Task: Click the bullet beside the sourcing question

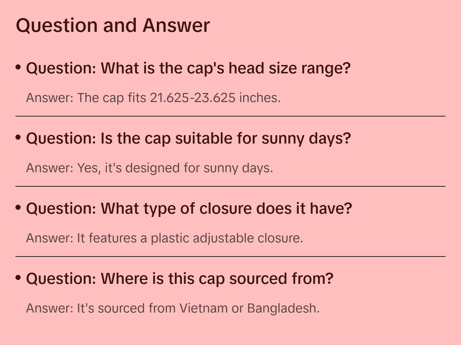Action: tap(18, 277)
